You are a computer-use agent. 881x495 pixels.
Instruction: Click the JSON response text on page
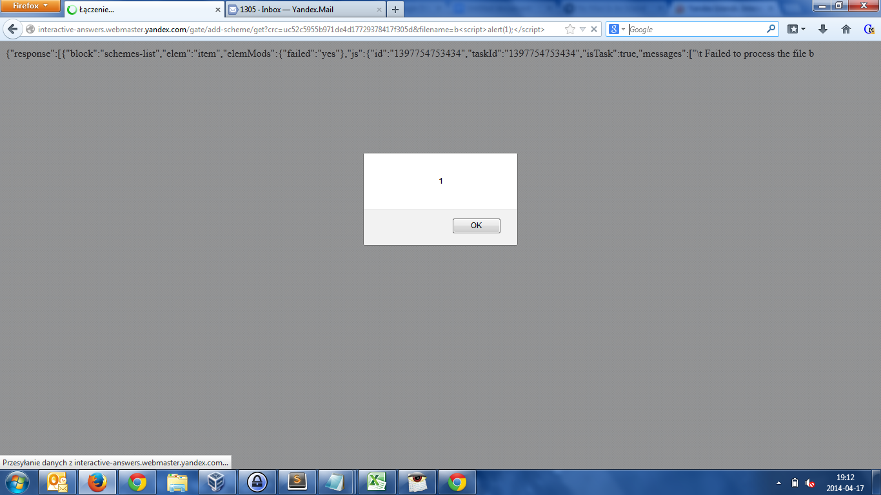coord(410,53)
